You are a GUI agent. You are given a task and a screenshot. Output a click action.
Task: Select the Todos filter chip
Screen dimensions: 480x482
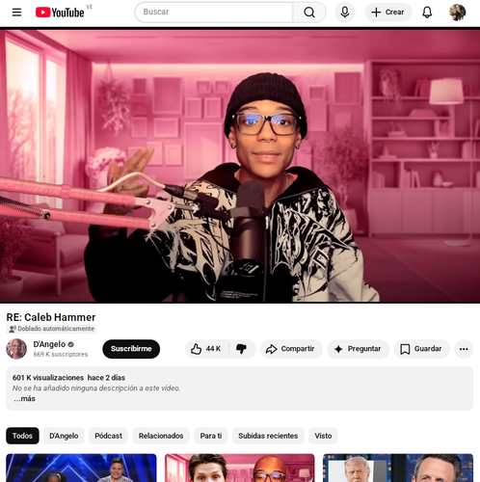pyautogui.click(x=22, y=436)
